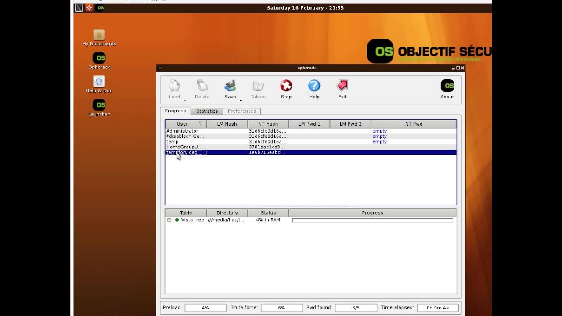Click the red star icon in top panel
The width and height of the screenshot is (562, 316).
(89, 8)
